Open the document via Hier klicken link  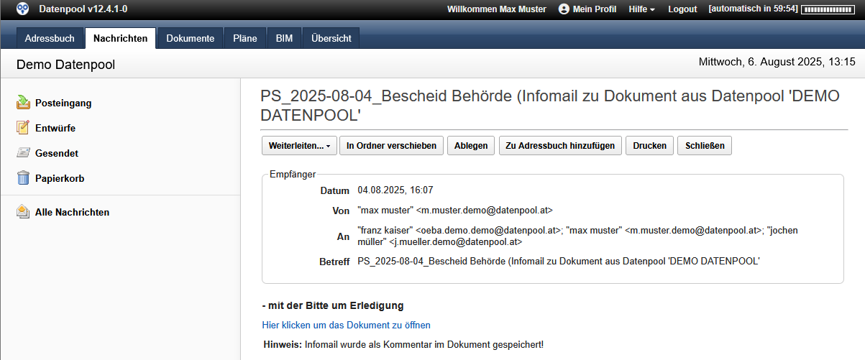(346, 326)
